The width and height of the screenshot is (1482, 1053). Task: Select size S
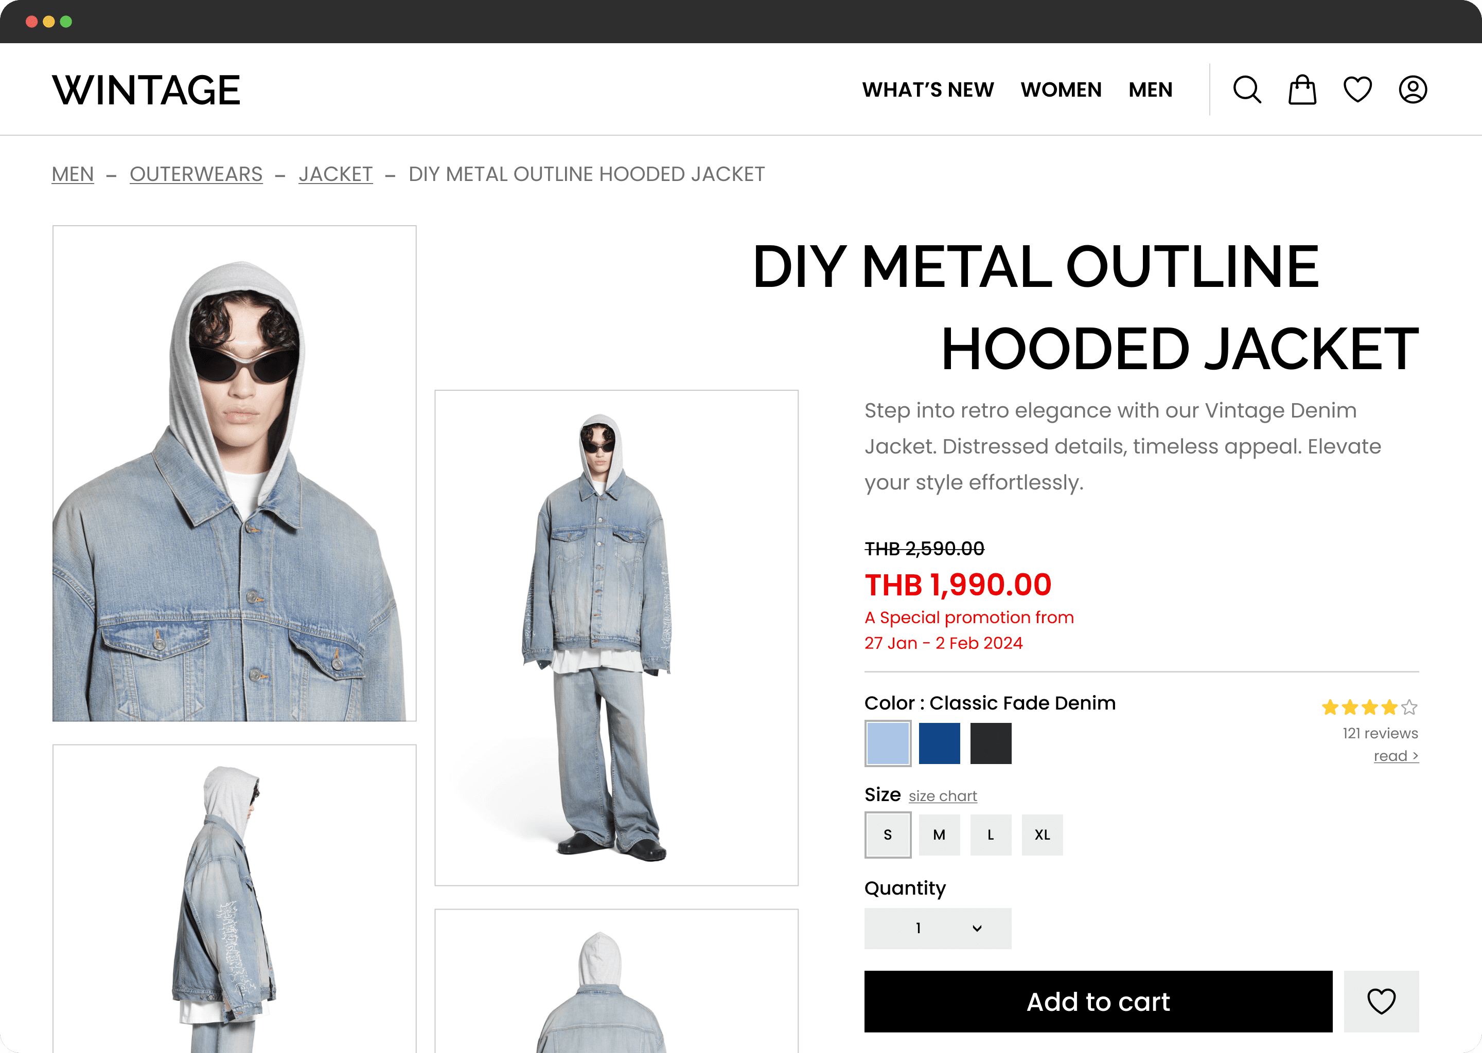tap(888, 834)
